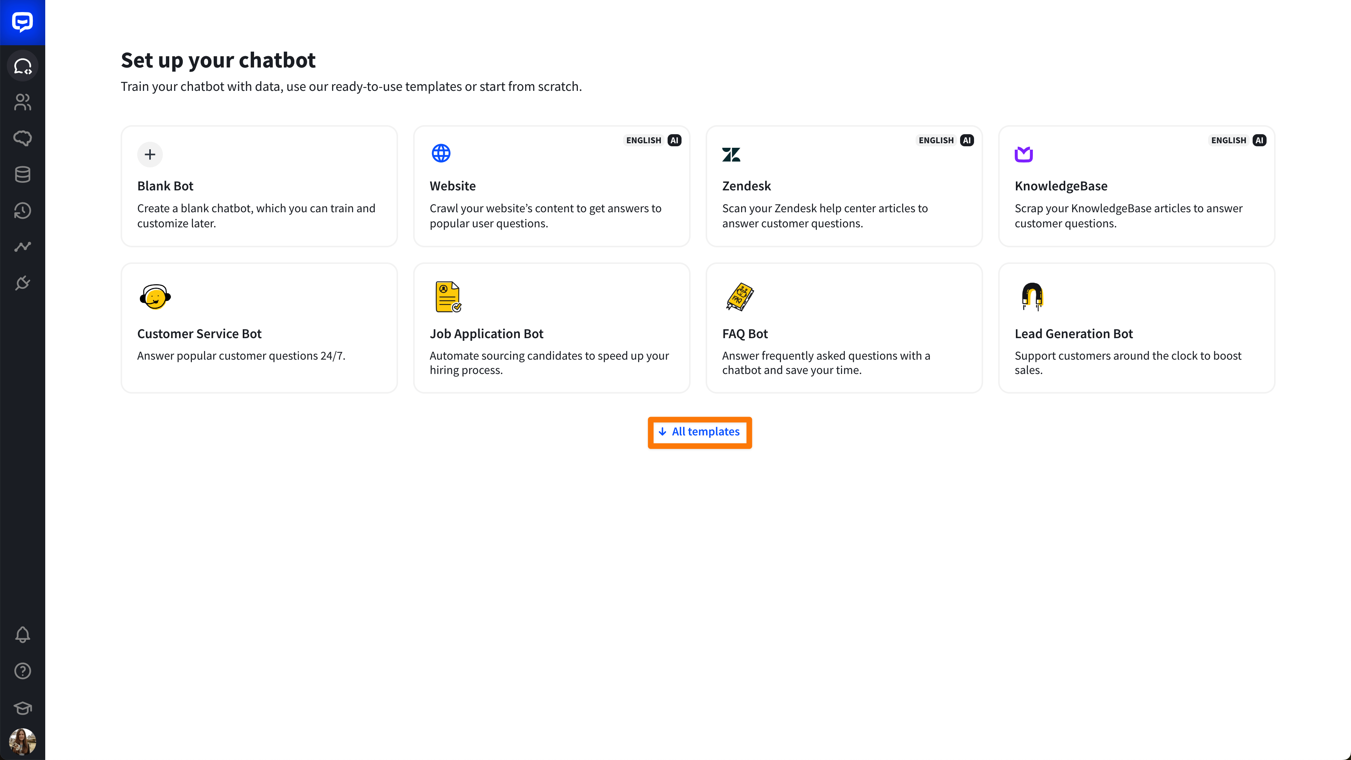1351x760 pixels.
Task: Open the database entities icon
Action: click(x=23, y=175)
